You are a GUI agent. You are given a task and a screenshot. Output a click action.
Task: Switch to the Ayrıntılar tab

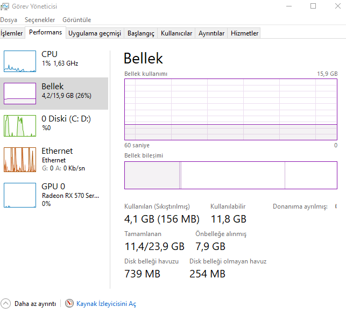(211, 33)
